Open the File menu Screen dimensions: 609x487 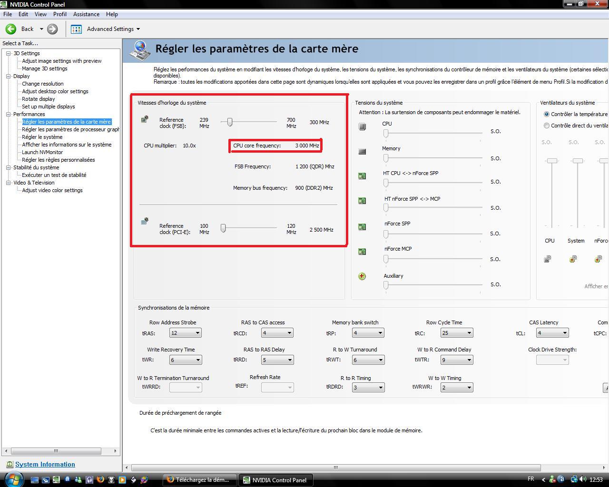tap(8, 14)
